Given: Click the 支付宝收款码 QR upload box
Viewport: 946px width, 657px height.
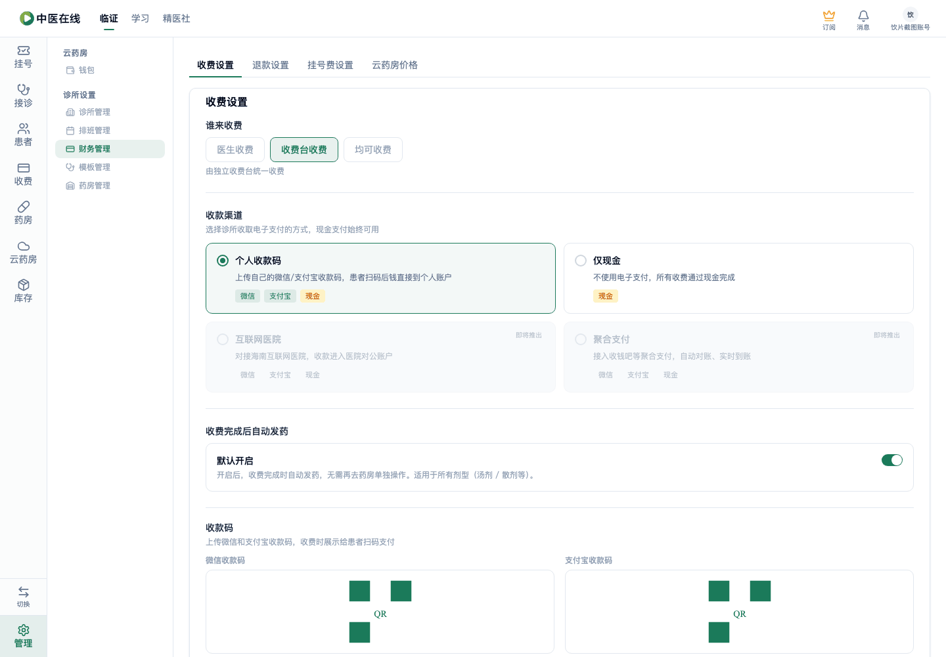Looking at the screenshot, I should coord(739,612).
